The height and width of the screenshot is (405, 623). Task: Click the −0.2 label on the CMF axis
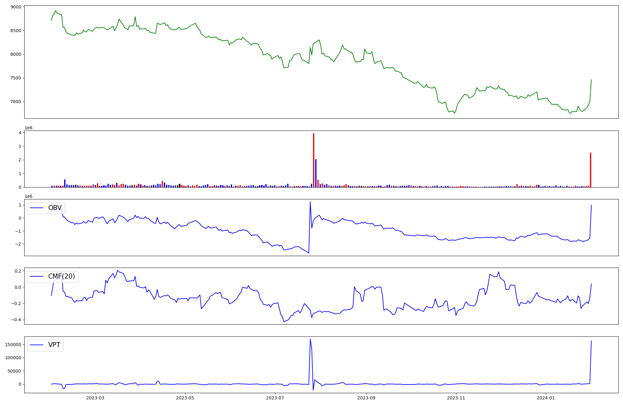[16, 303]
